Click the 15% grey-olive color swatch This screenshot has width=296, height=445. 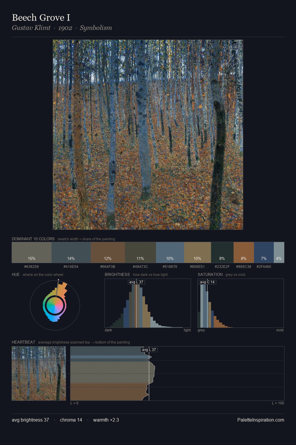32,252
